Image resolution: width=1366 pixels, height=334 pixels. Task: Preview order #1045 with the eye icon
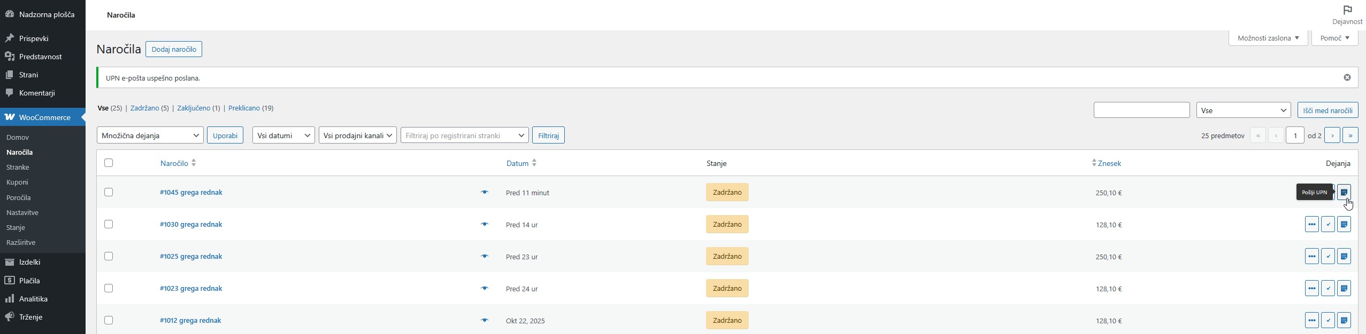tap(485, 192)
